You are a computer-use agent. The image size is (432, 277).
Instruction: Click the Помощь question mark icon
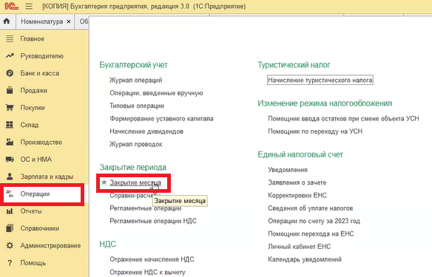pyautogui.click(x=10, y=263)
